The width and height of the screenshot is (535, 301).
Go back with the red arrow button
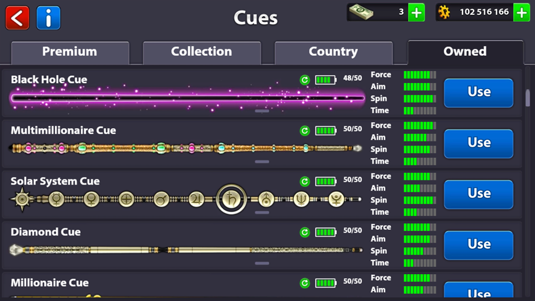(17, 18)
